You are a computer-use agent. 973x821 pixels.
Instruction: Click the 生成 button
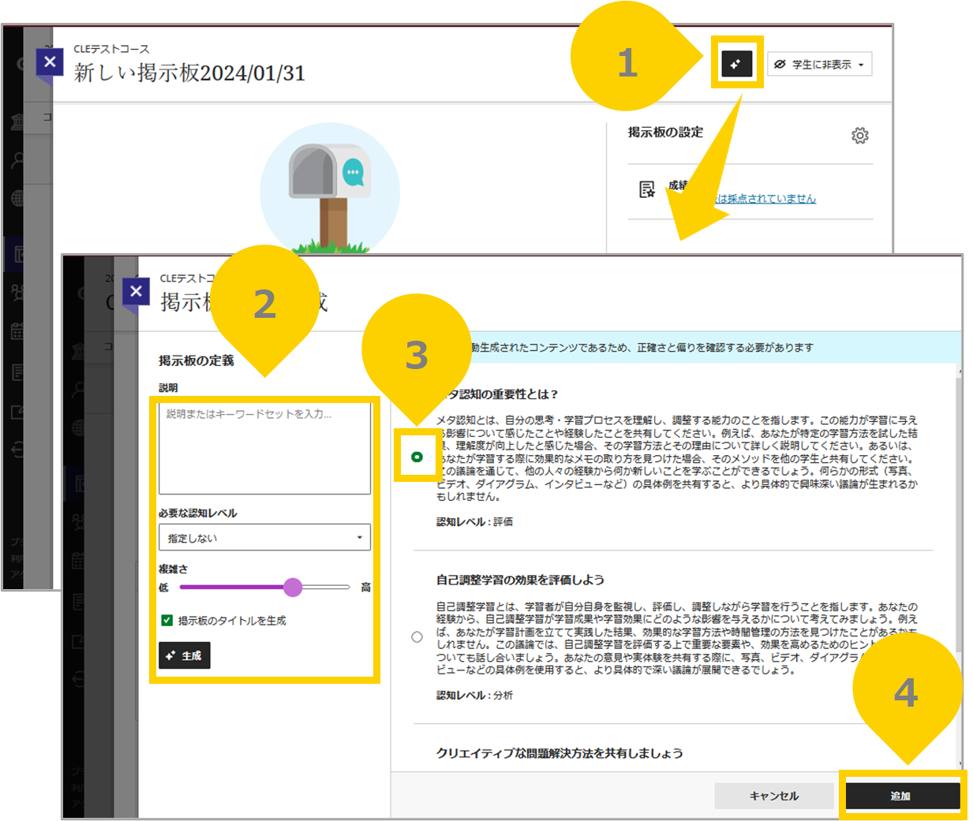pyautogui.click(x=185, y=655)
